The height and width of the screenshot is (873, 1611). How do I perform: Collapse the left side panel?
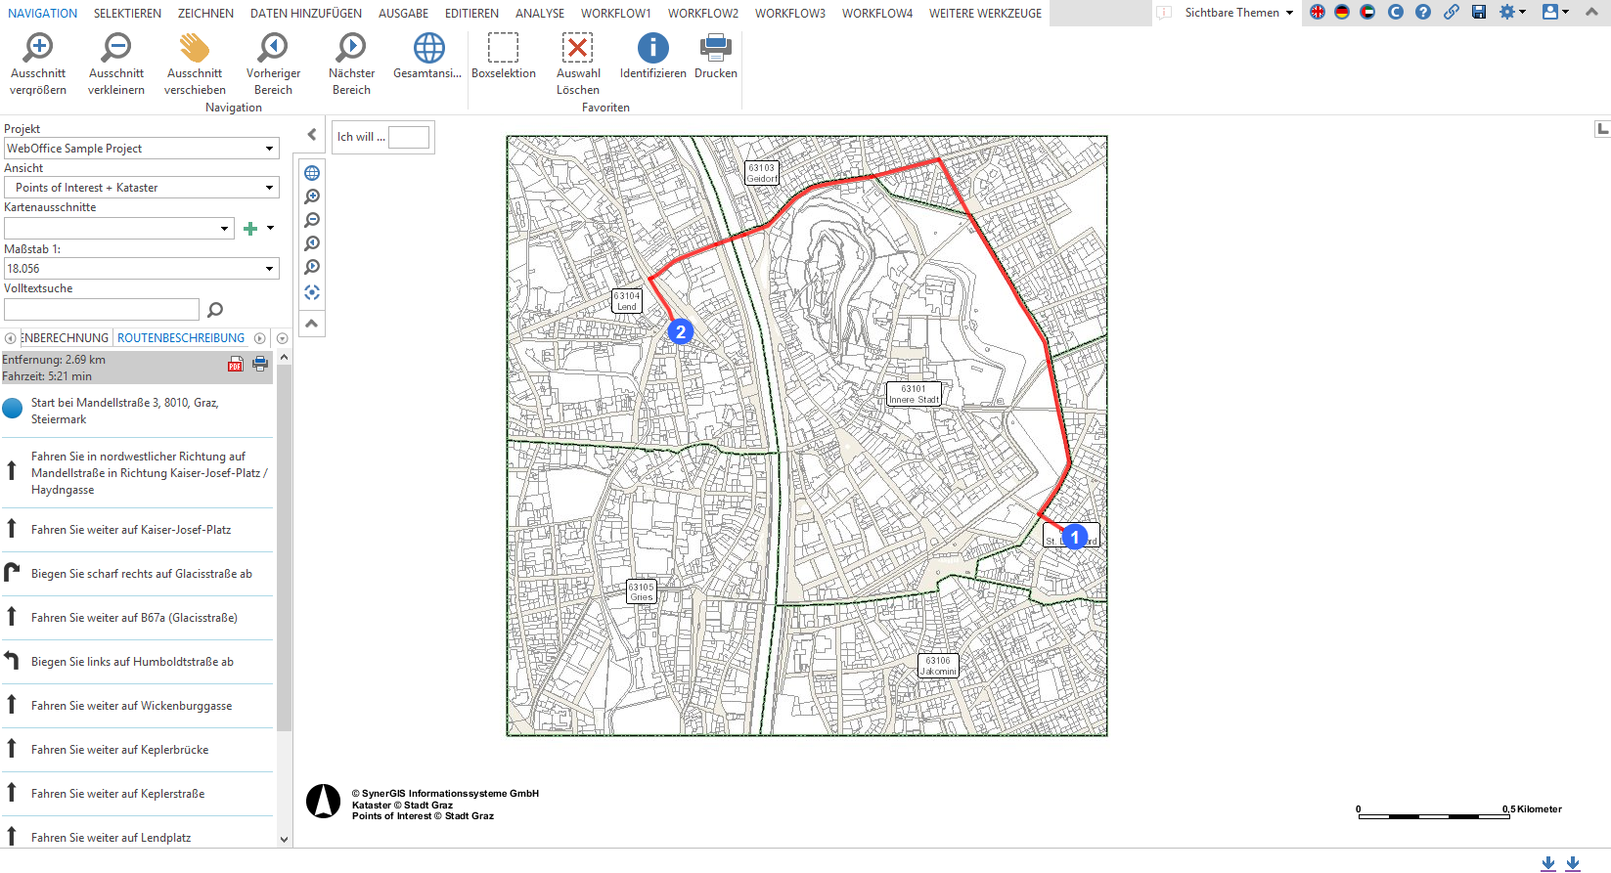pyautogui.click(x=312, y=135)
